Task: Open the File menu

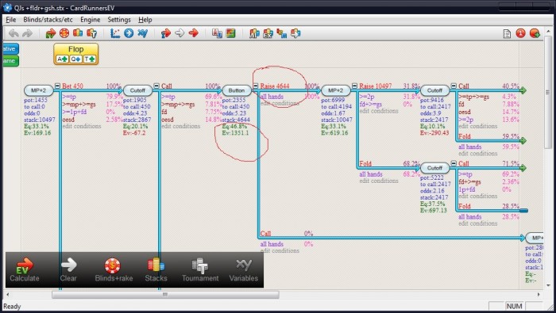Action: [10, 20]
